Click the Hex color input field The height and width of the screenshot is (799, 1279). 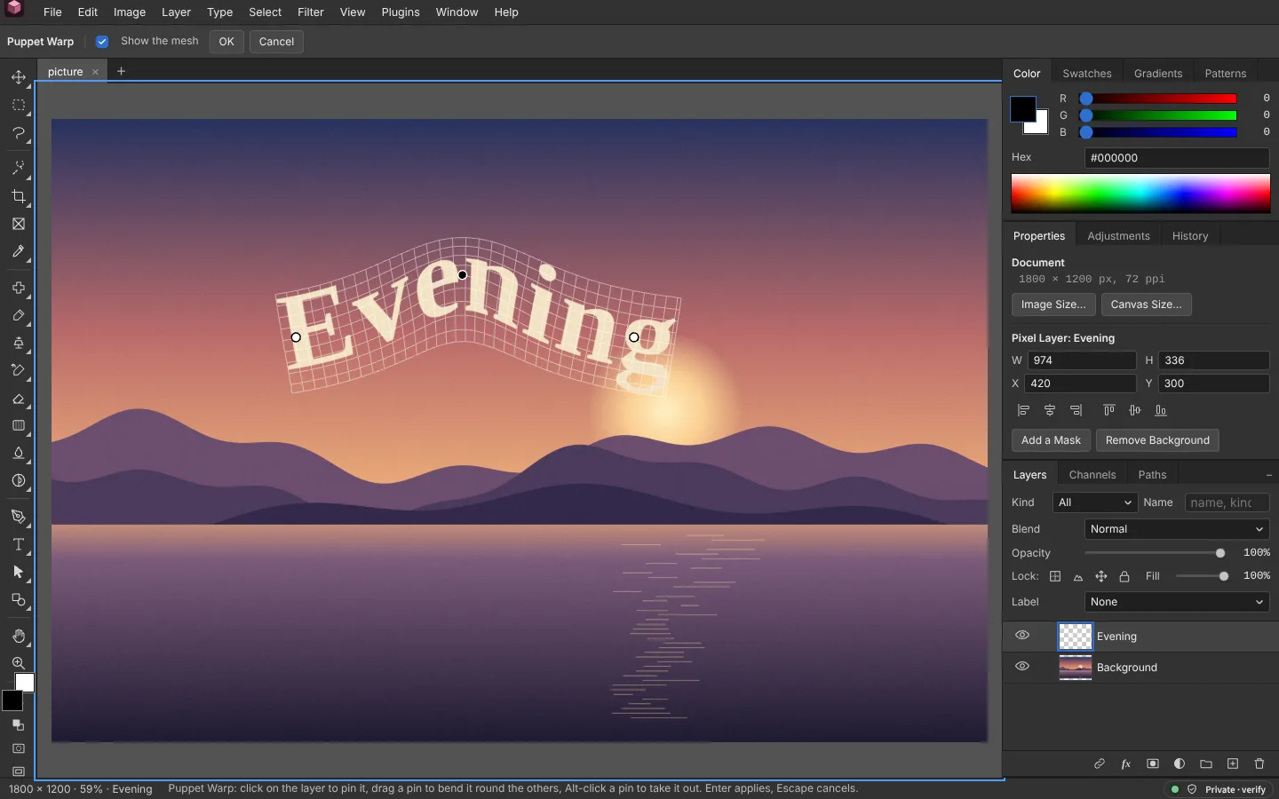1177,158
